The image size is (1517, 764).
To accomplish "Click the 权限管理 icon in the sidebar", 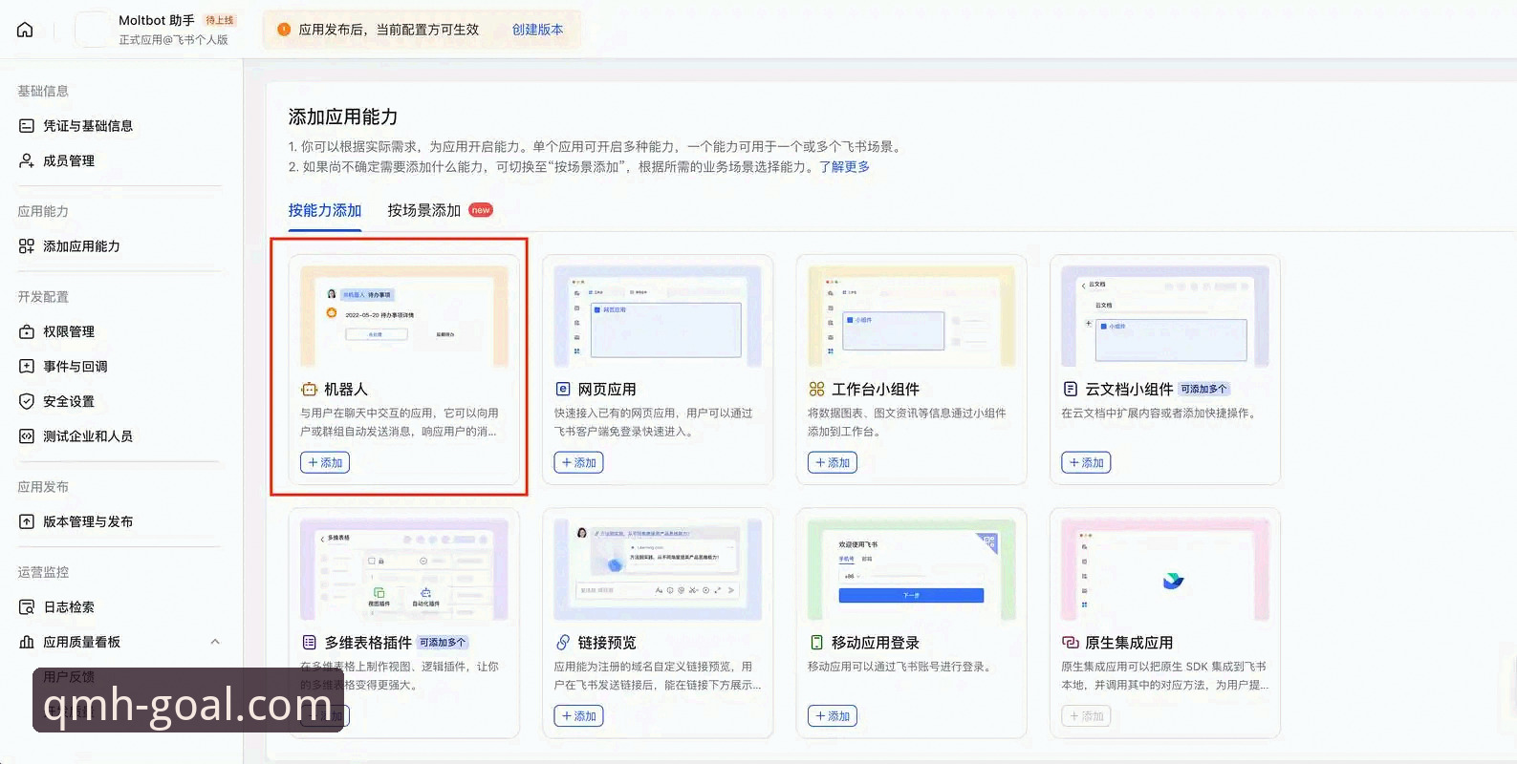I will point(27,331).
